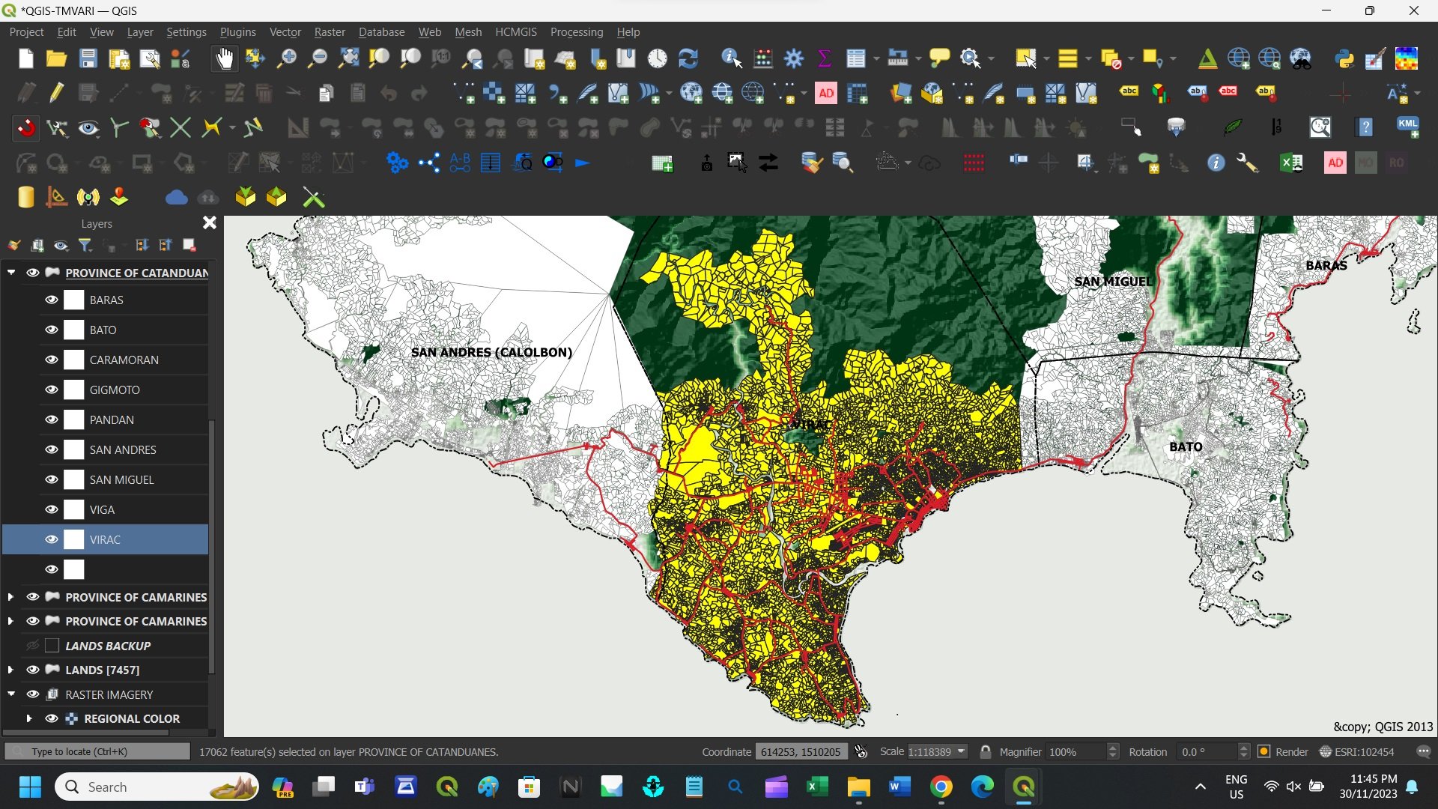Viewport: 1438px width, 809px height.
Task: Expand the LANDS [7457] group
Action: [x=10, y=670]
